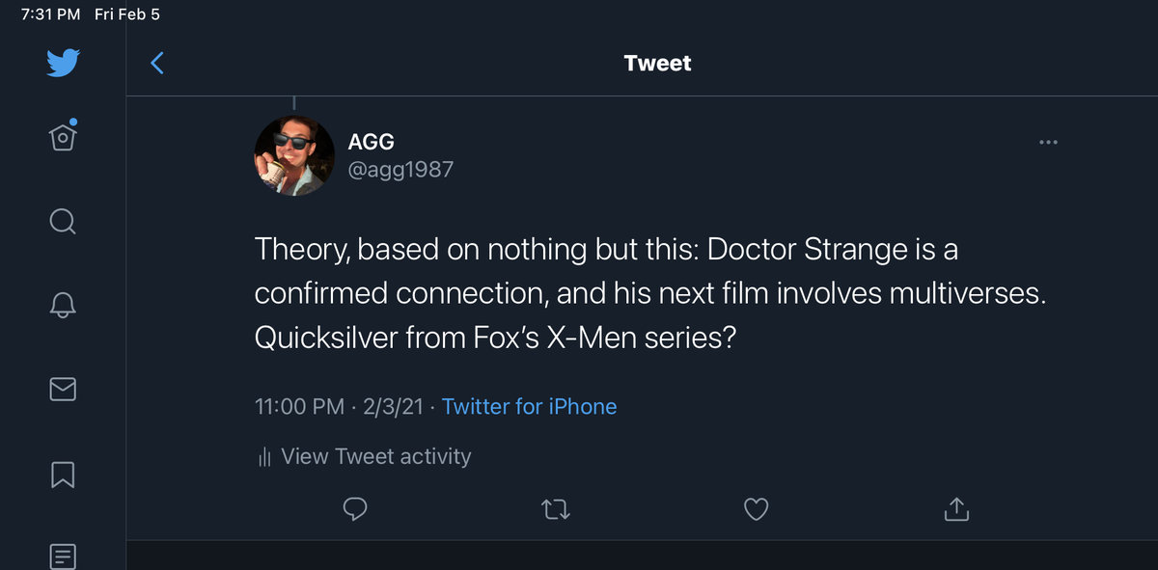
Task: Open the Twitter for iPhone link
Action: click(529, 407)
